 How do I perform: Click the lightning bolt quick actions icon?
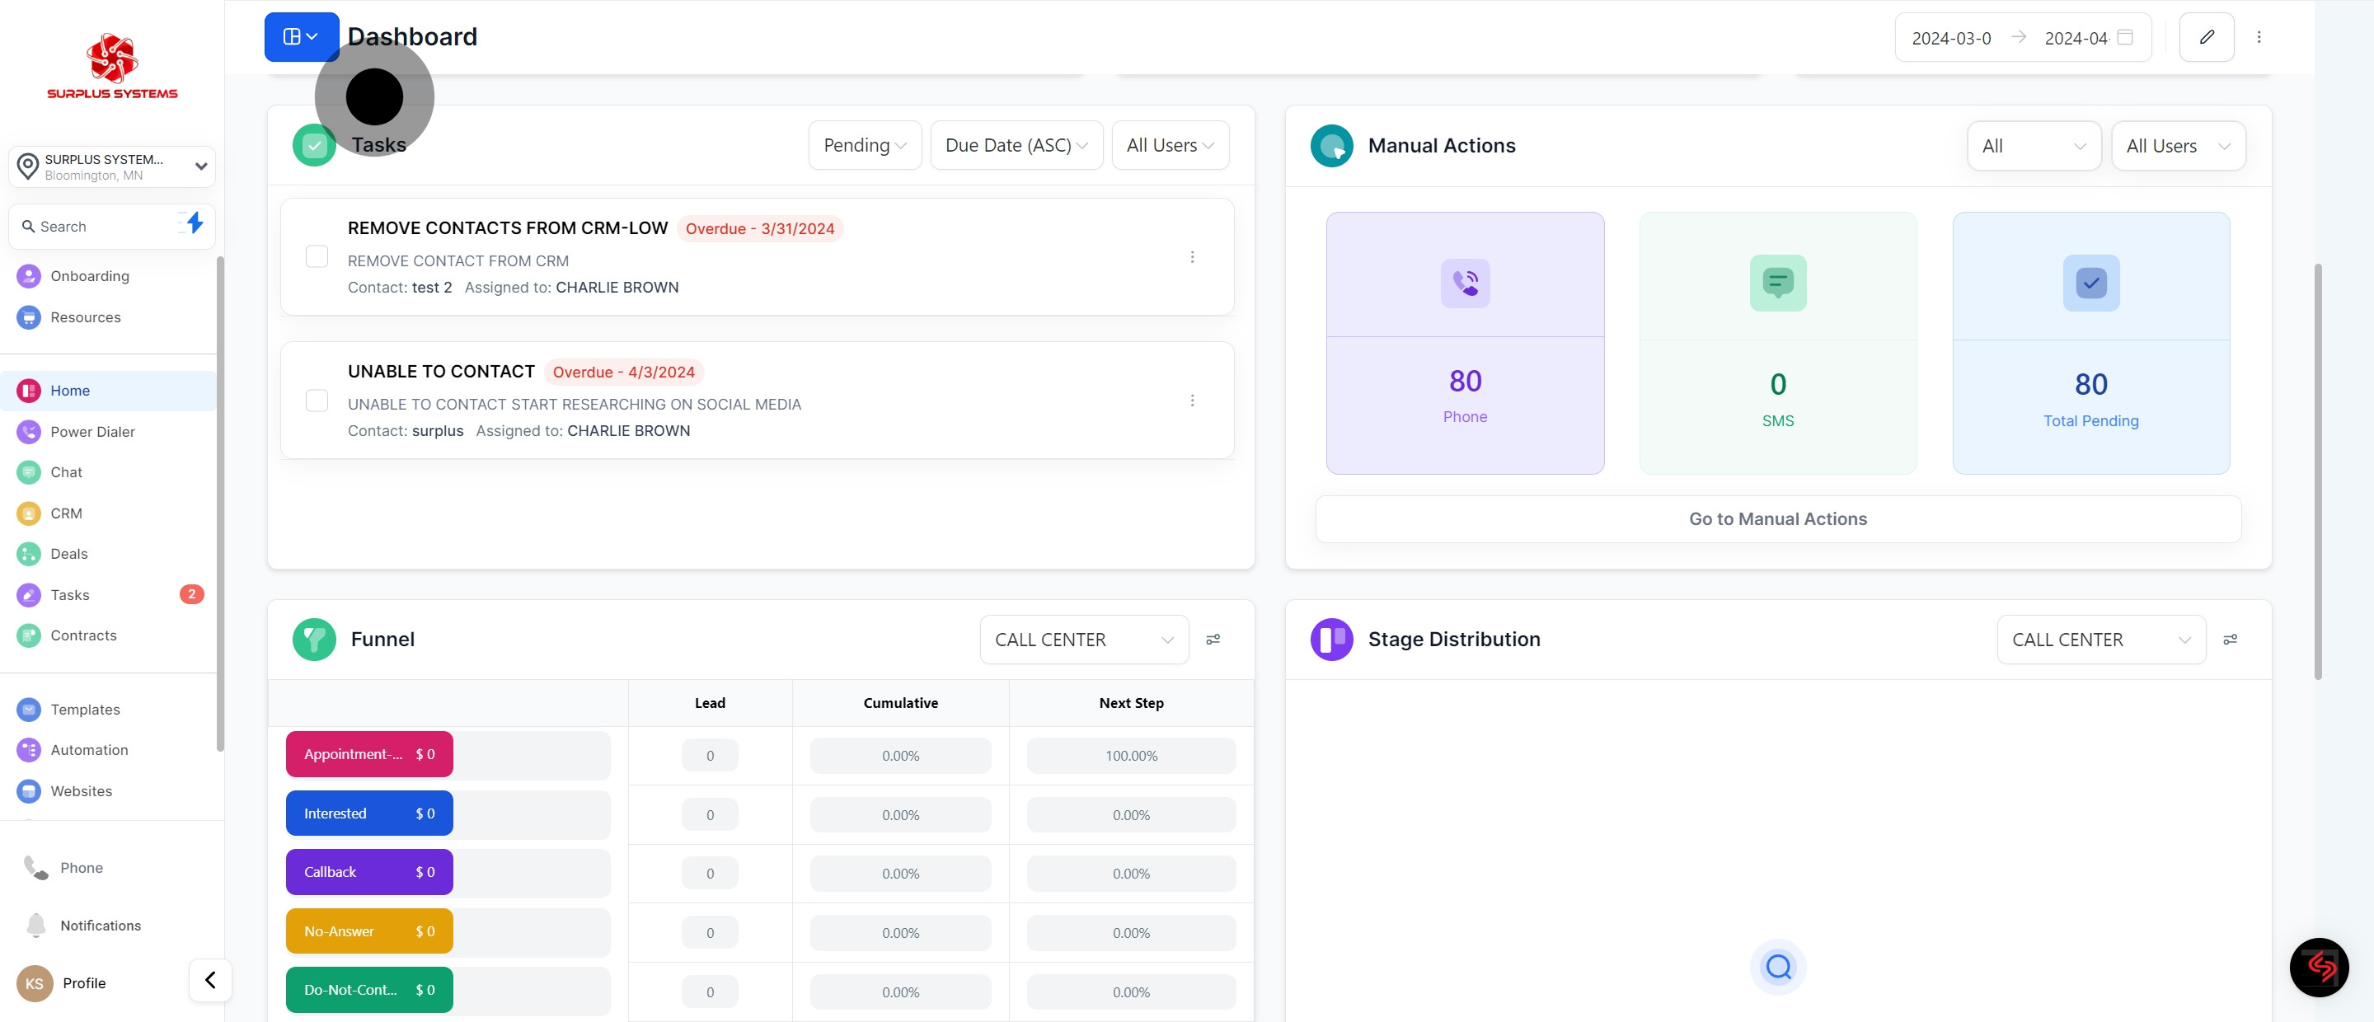(x=194, y=223)
